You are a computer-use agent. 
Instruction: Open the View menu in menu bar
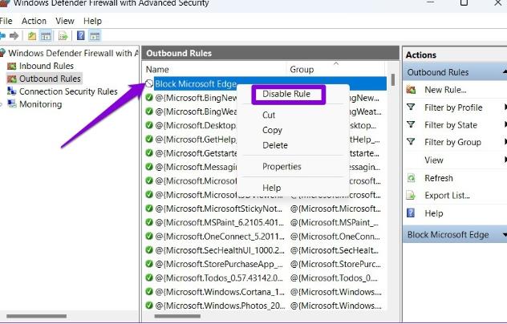[x=65, y=21]
